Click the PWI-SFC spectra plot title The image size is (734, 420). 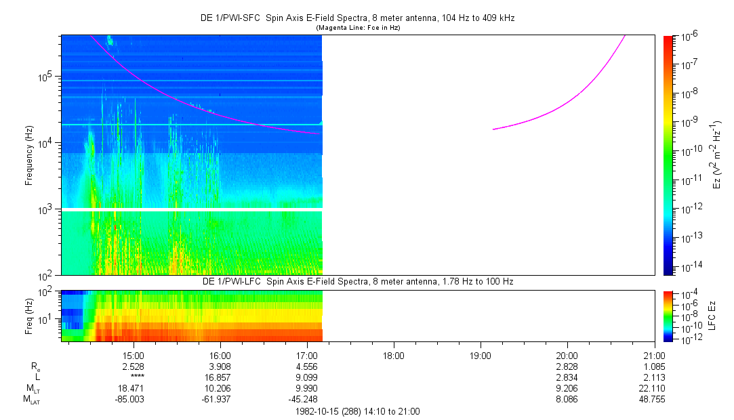click(359, 18)
